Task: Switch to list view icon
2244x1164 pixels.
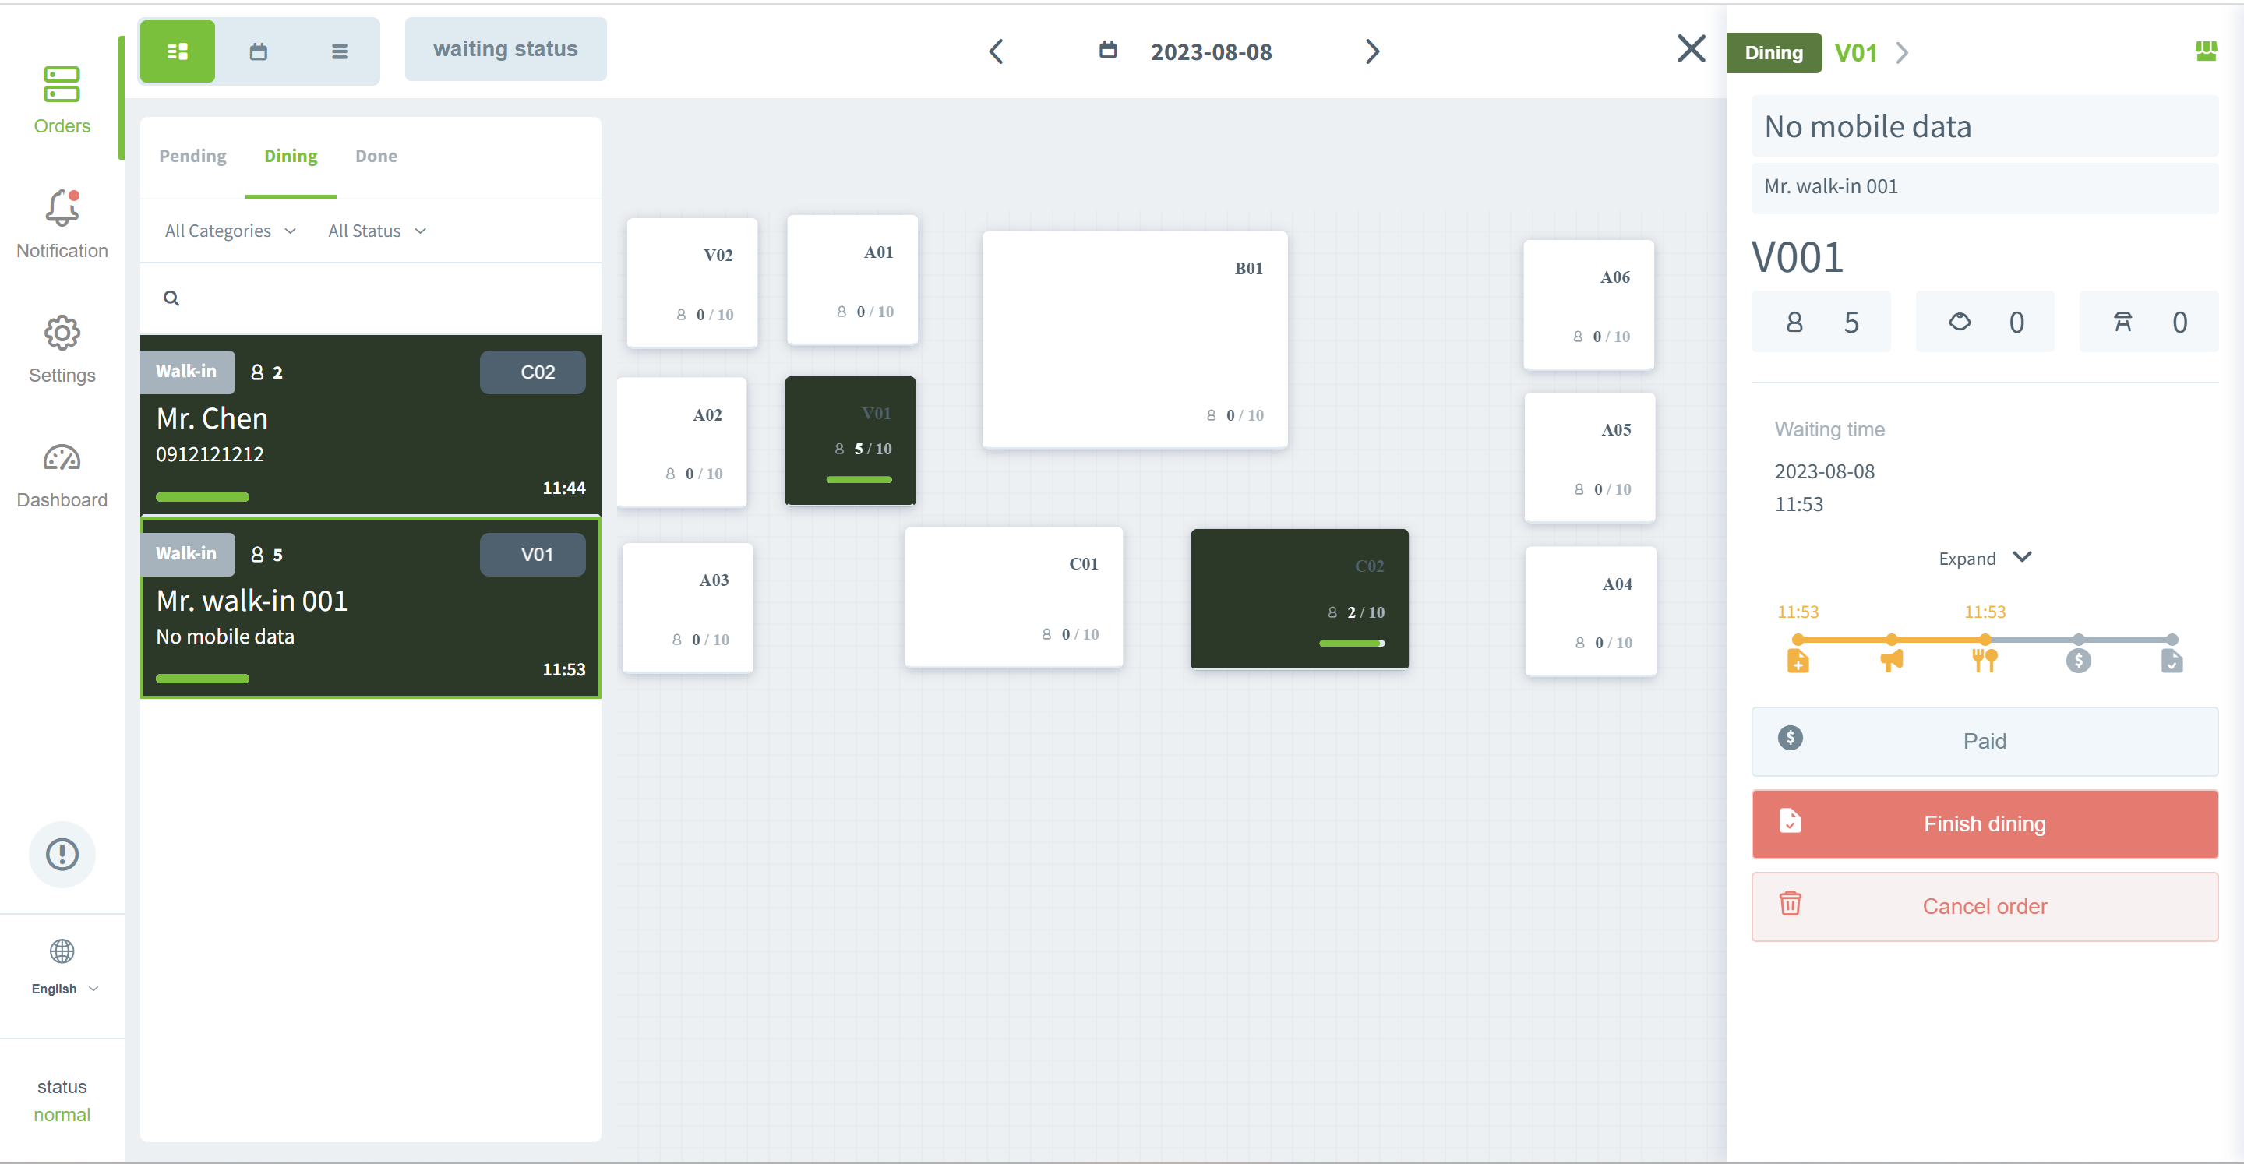Action: click(339, 51)
